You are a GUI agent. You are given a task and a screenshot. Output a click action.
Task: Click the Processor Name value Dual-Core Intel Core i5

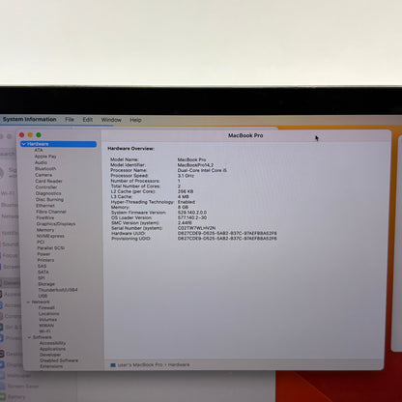click(202, 170)
